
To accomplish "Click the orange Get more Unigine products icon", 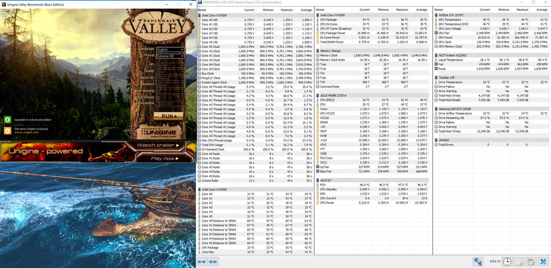I will (8, 130).
